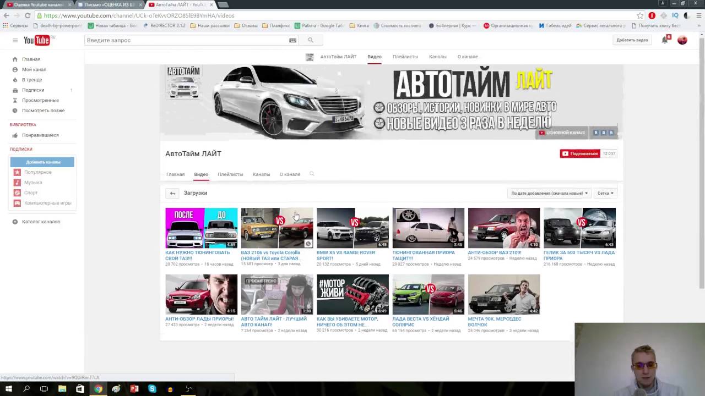Screen dimensions: 705x396
Task: Open Посмотреть позже in the sidebar
Action: pos(42,111)
